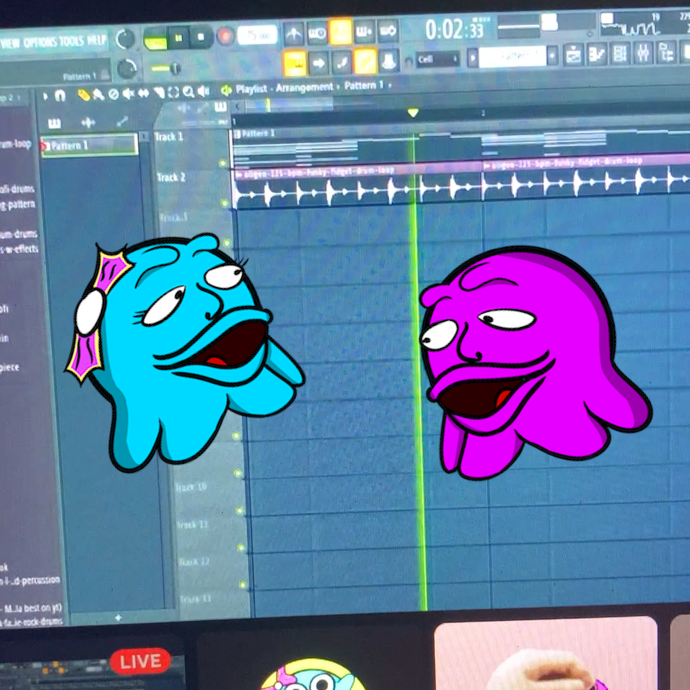Viewport: 690px width, 690px height.
Task: Open the Piano roll window button
Action: coord(597,55)
